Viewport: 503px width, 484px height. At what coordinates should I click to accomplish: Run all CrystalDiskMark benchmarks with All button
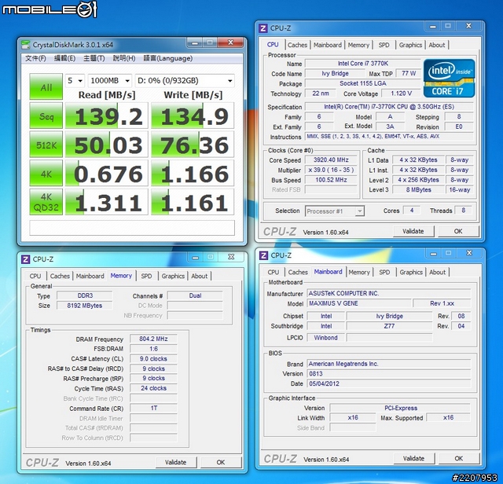46,86
